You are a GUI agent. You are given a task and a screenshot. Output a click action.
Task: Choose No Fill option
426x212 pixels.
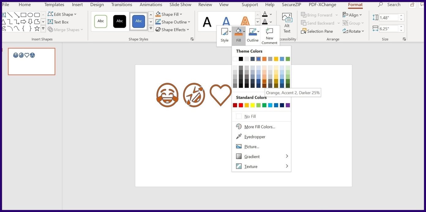(261, 117)
